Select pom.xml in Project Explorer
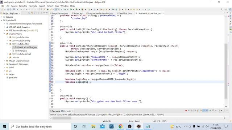Viewport: 232px width, 130px height. 12,78
